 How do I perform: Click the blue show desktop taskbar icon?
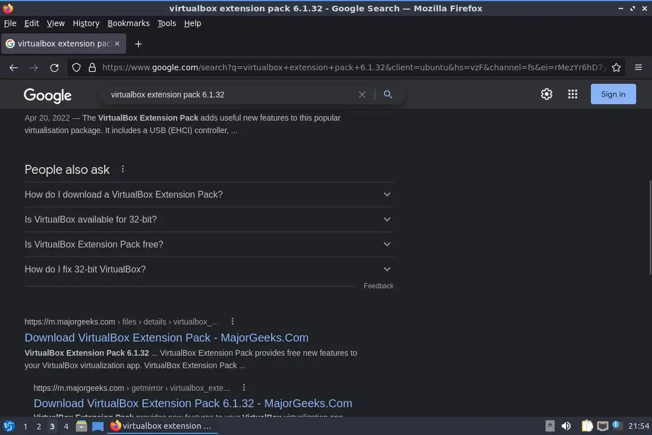[98, 427]
